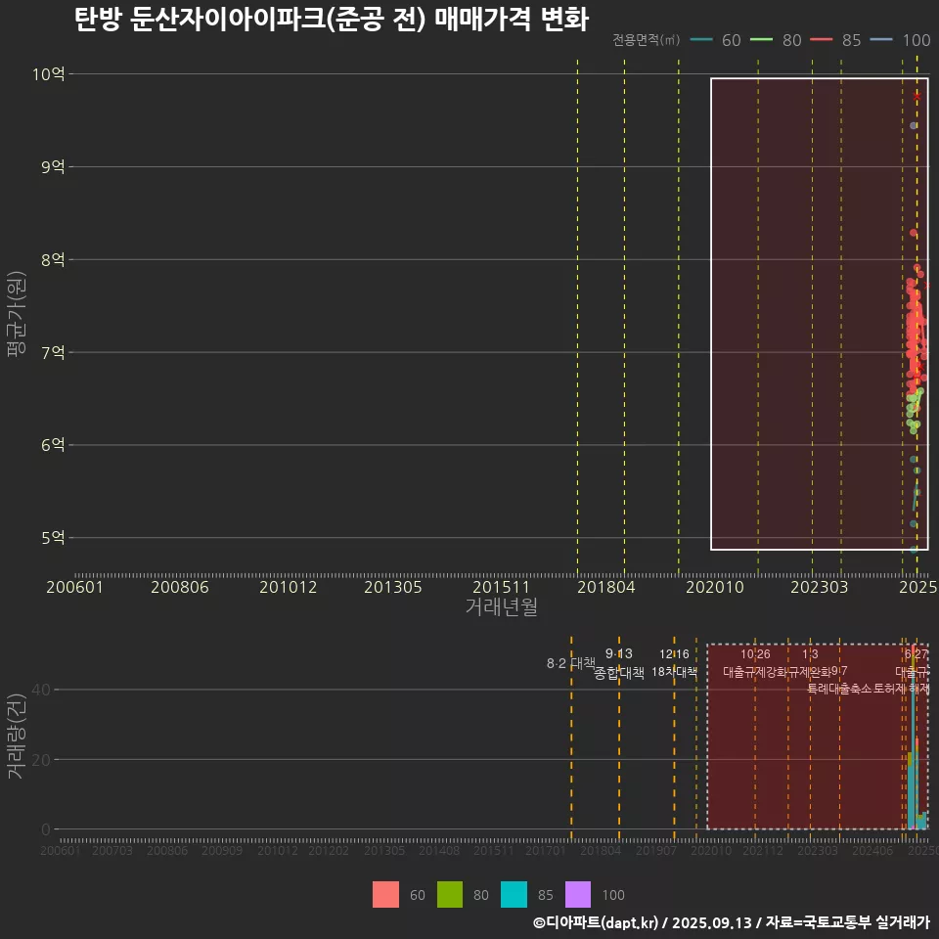Click the purple 100 swatch in bottom legend
Screen dimensions: 939x939
[x=578, y=895]
